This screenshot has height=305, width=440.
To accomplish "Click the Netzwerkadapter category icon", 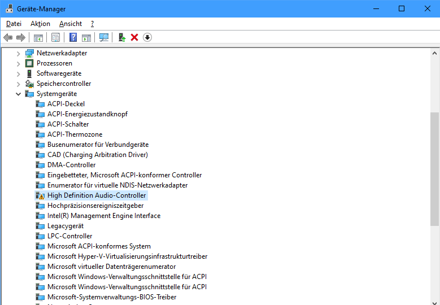I will coord(29,53).
